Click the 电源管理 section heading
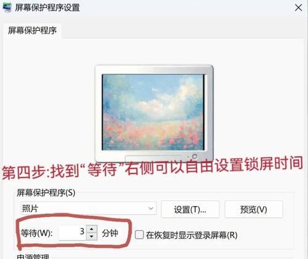Viewport: 308px width, 259px height. click(x=33, y=257)
